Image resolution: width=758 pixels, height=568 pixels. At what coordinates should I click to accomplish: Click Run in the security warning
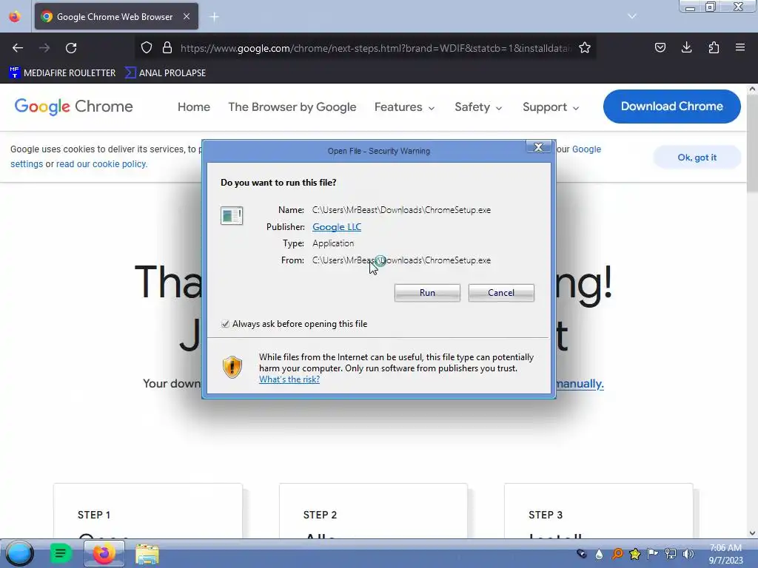pyautogui.click(x=427, y=293)
